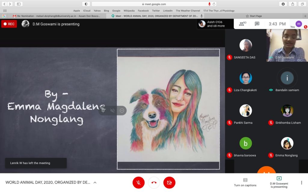Turn on captions

[x=245, y=182]
